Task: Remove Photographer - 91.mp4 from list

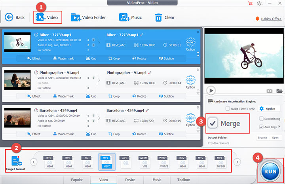Action: click(198, 70)
